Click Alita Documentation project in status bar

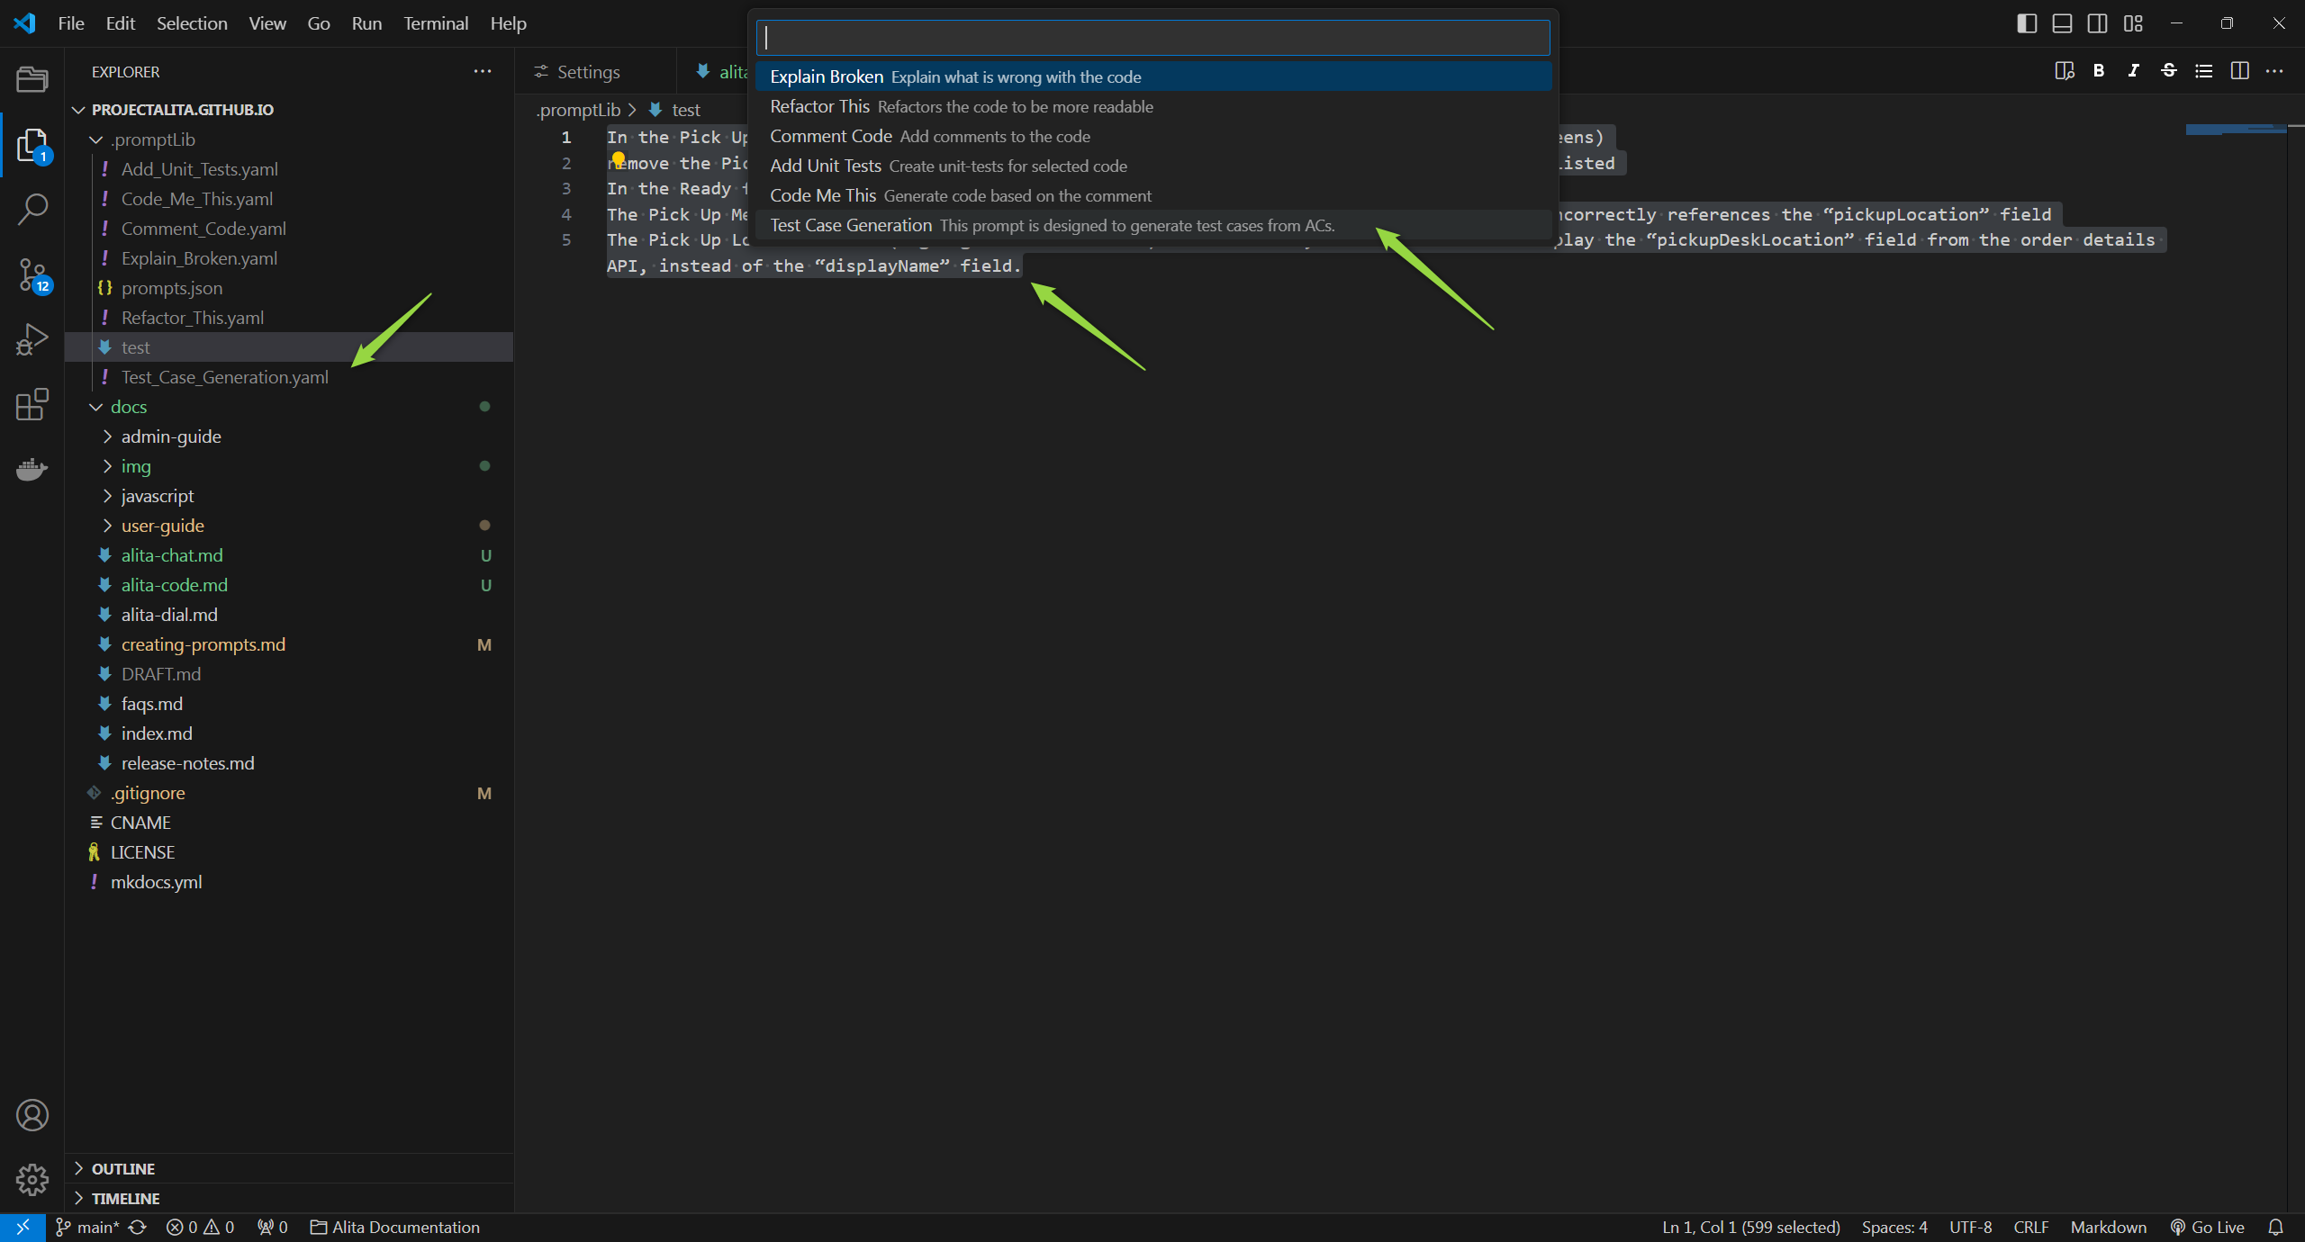point(394,1227)
